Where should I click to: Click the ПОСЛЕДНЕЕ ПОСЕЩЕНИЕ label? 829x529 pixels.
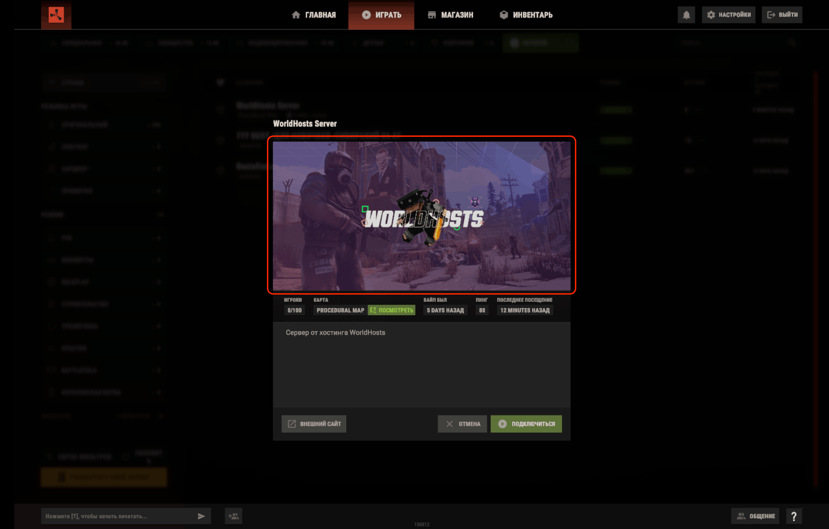coord(524,300)
